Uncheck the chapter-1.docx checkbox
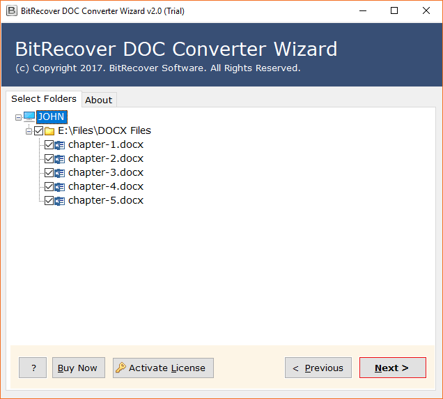The width and height of the screenshot is (443, 399). 49,145
